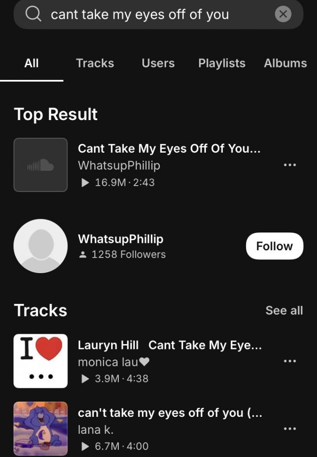Click the followers person icon
The height and width of the screenshot is (457, 317).
point(83,255)
